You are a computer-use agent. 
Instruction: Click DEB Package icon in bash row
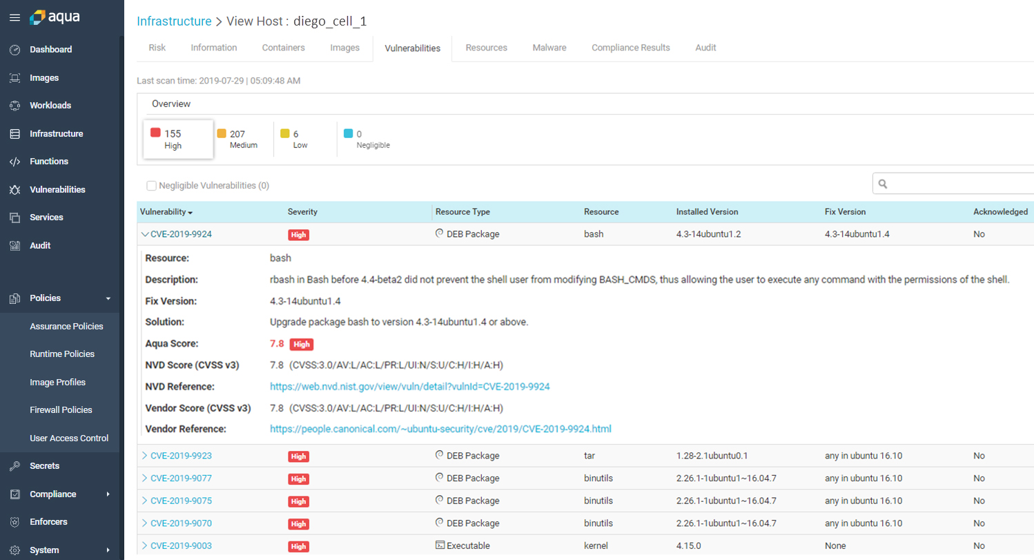439,233
